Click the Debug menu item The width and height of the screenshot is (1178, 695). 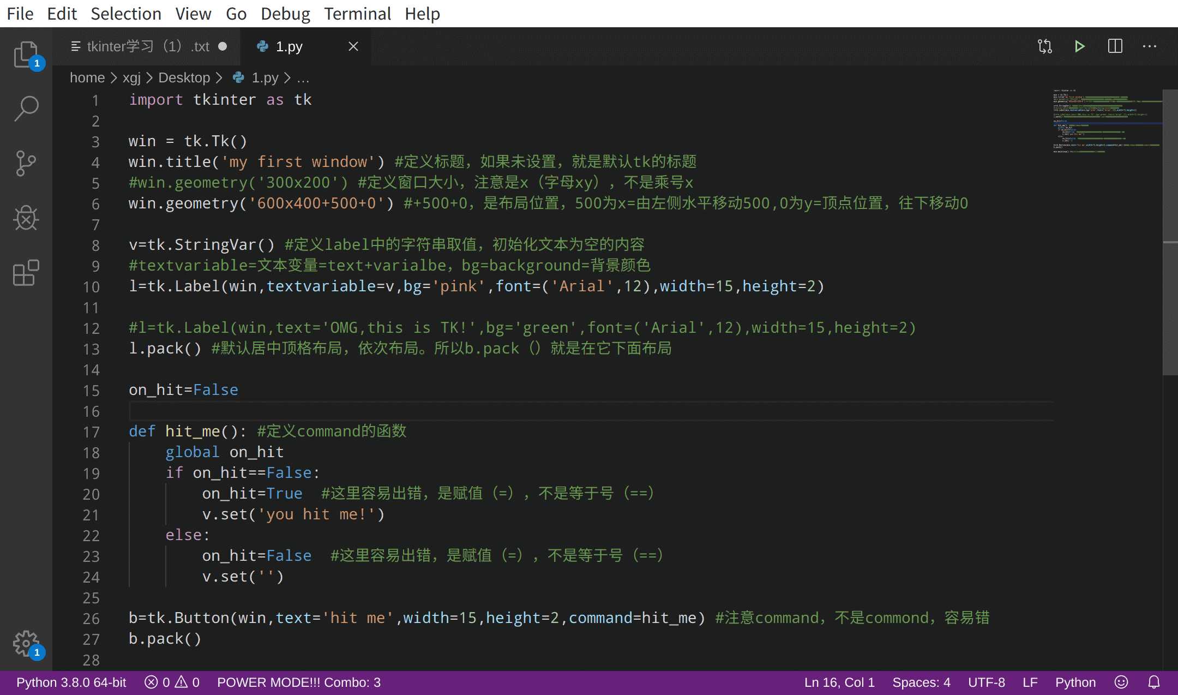(x=285, y=14)
